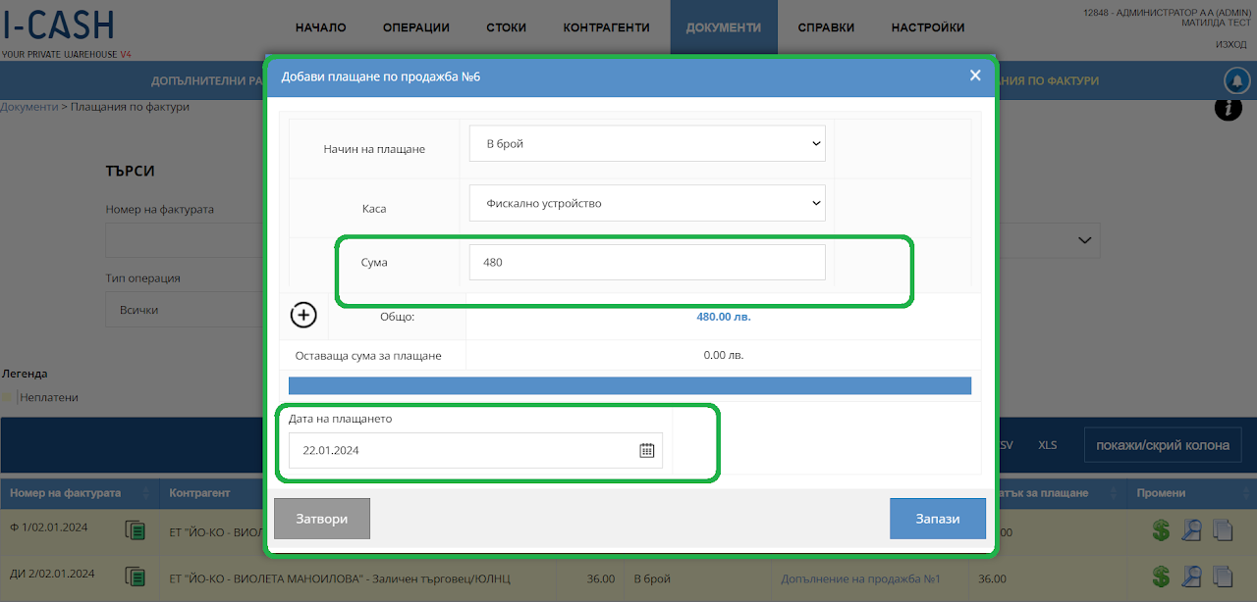The image size is (1257, 602).
Task: Click green document icon beside ДИ 2/02.01.2024
Action: [136, 577]
